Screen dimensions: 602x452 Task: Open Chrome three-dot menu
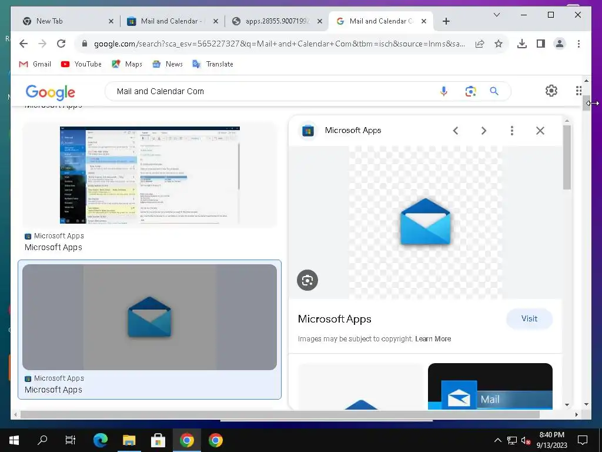(x=578, y=44)
